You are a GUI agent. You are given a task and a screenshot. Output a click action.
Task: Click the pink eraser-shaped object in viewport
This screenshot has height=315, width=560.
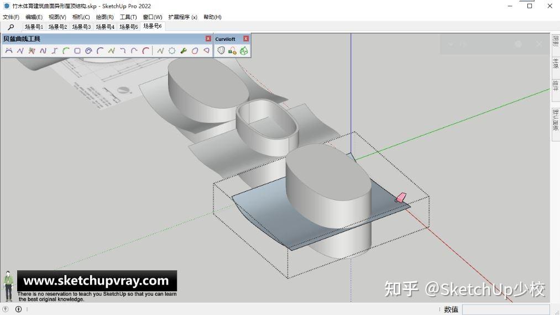click(401, 197)
